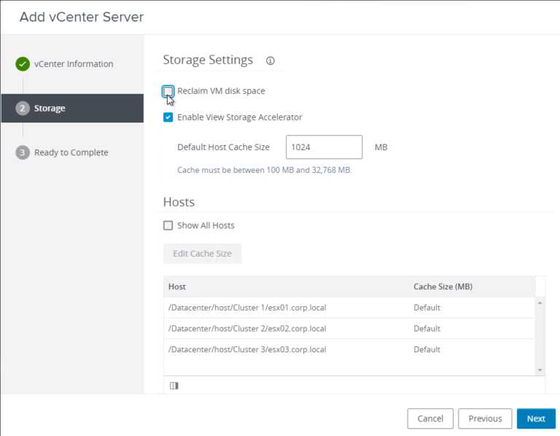Select the esx01.corp.local host row
Viewport: 560px width, 436px height.
tap(247, 308)
